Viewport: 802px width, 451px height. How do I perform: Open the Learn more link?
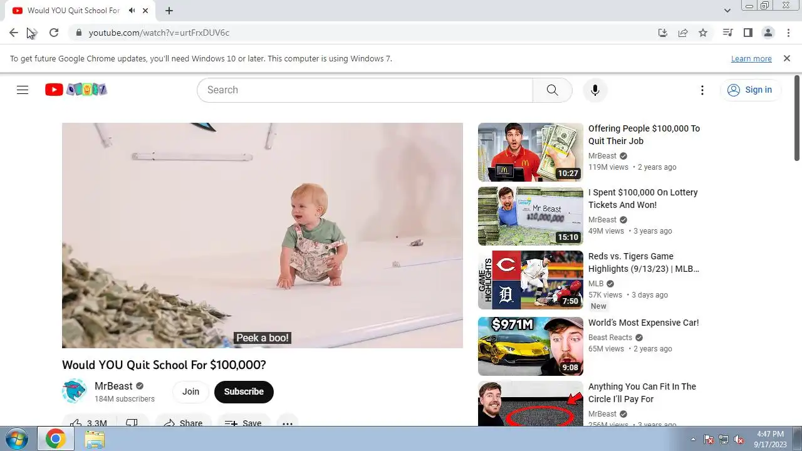751,59
